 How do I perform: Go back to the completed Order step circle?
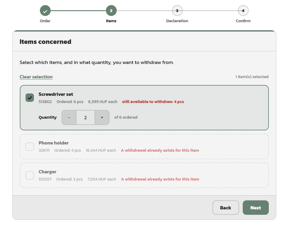click(x=45, y=11)
